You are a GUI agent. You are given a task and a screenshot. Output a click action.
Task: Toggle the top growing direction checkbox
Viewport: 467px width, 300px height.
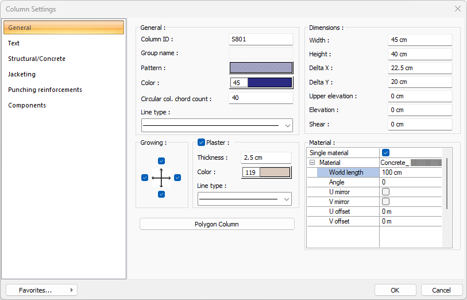[x=161, y=161]
